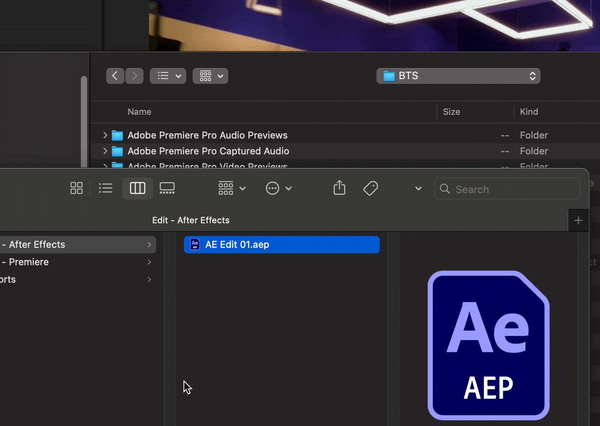
Task: Click the Share icon
Action: click(x=339, y=188)
